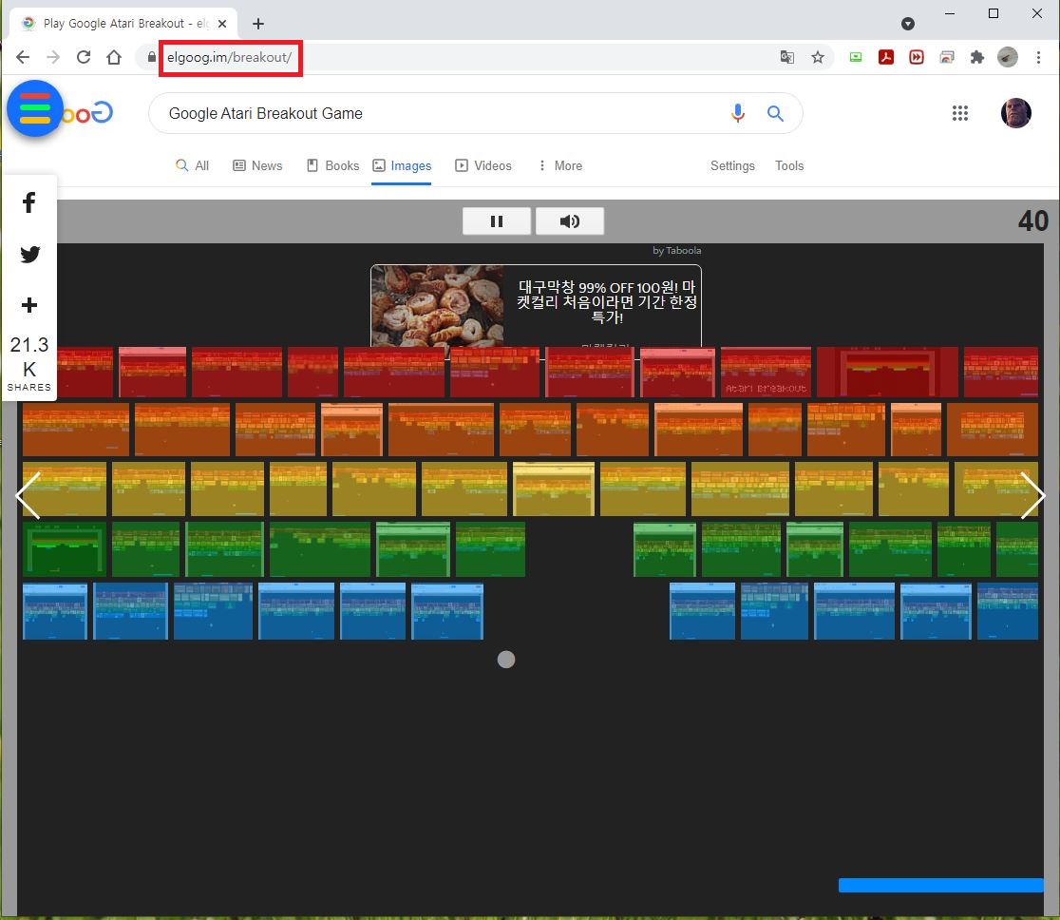Open the colorful hamburger menu button

click(35, 108)
